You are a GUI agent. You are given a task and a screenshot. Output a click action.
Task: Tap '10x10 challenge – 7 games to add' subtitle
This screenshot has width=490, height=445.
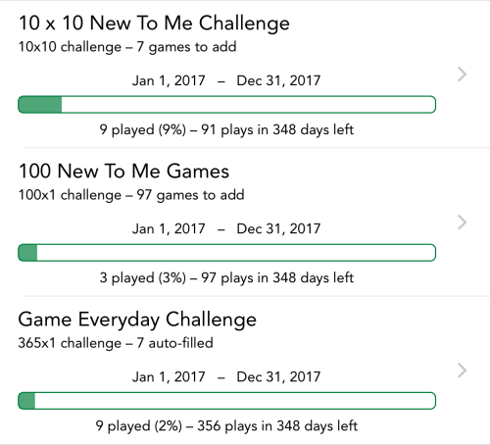pos(127,47)
